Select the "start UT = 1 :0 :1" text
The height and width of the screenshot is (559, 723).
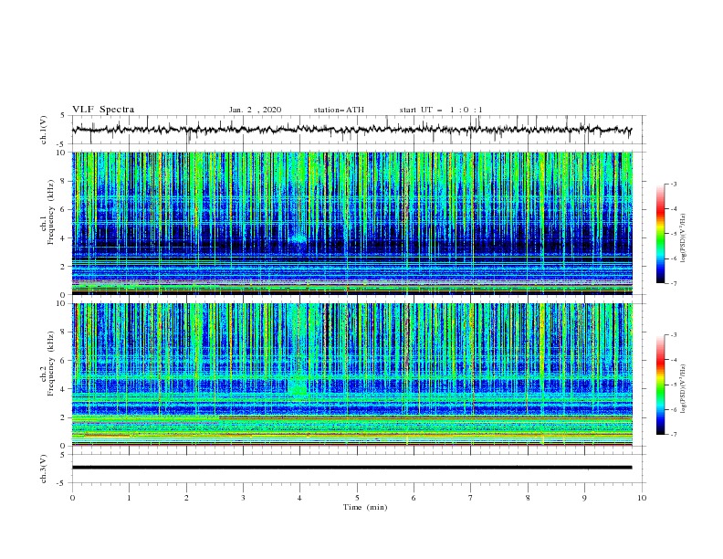click(441, 110)
